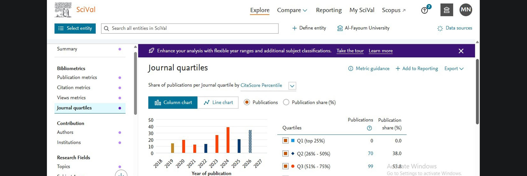Go to the Explore tab
Image resolution: width=527 pixels, height=176 pixels.
coord(260,10)
